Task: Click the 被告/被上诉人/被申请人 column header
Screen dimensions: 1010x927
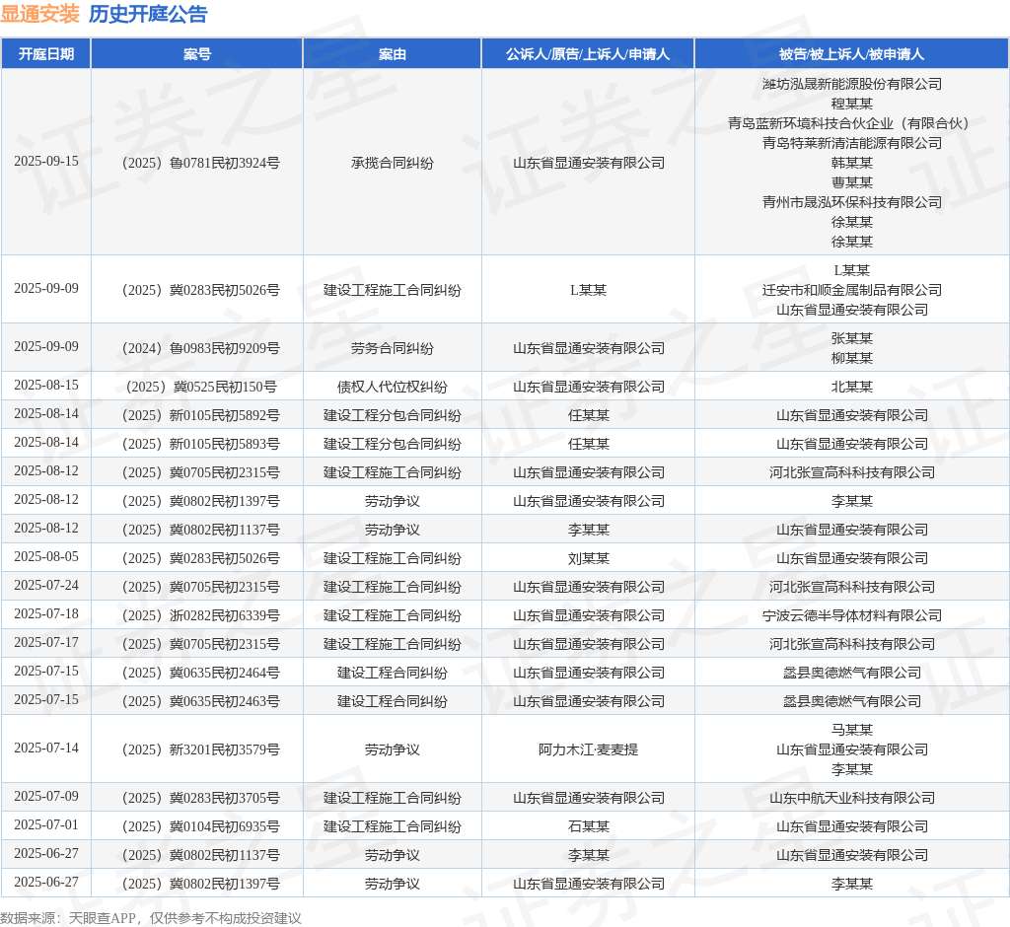Action: click(x=851, y=54)
